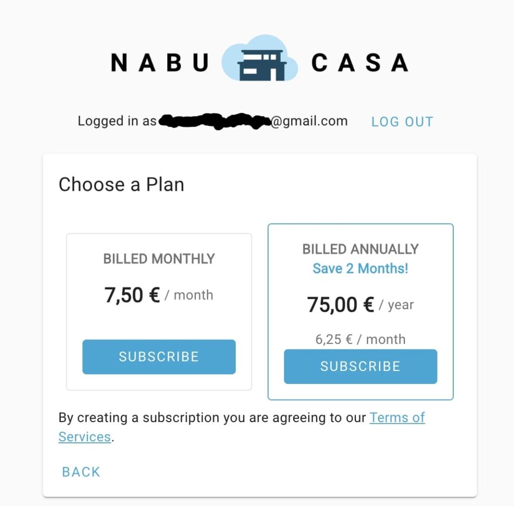Subscribe to the annually billed plan
The width and height of the screenshot is (514, 506).
point(360,366)
